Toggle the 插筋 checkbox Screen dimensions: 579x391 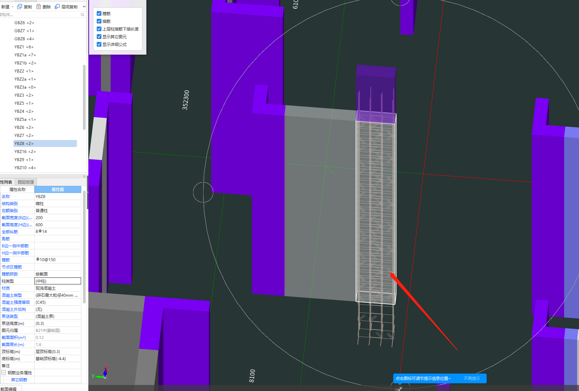[x=99, y=21]
